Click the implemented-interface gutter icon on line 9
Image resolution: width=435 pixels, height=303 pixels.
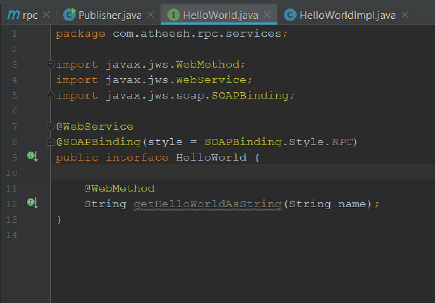(33, 156)
